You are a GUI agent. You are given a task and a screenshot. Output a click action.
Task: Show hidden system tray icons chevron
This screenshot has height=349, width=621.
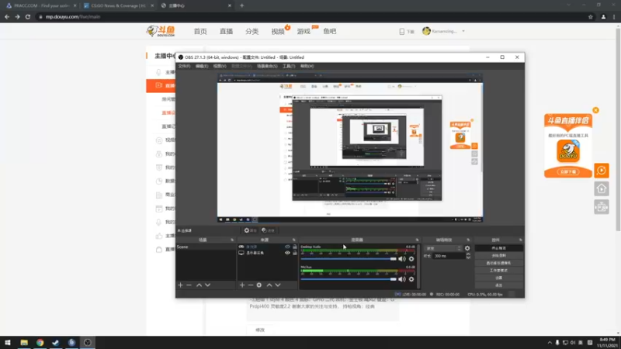point(550,343)
